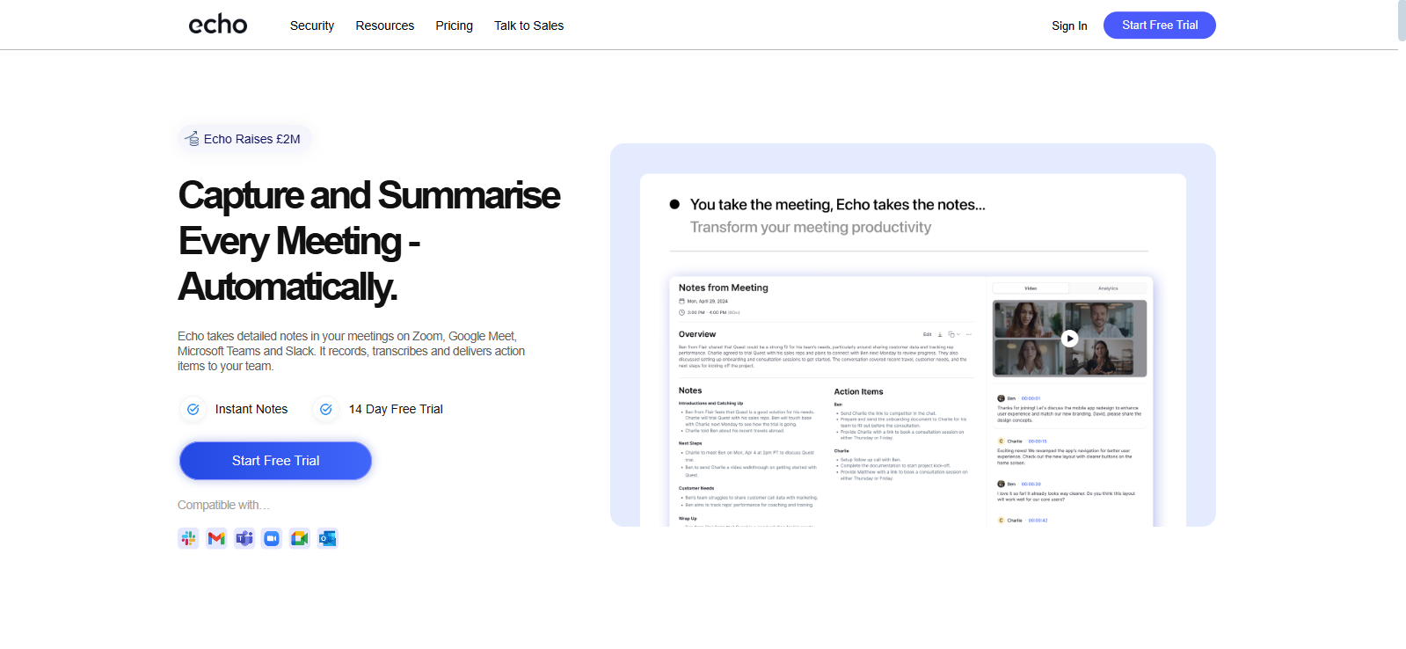The height and width of the screenshot is (649, 1406).
Task: Jump to transcript timestamp 00:00:15
Action: [1038, 441]
